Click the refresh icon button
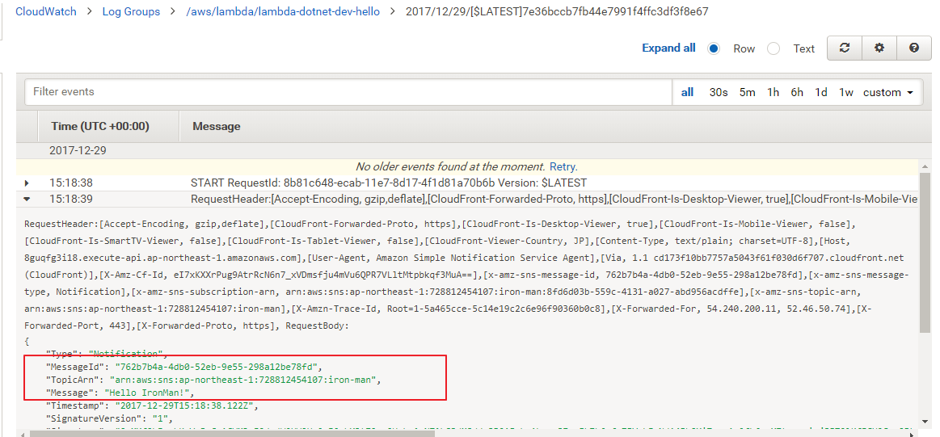940x437 pixels. pyautogui.click(x=844, y=48)
